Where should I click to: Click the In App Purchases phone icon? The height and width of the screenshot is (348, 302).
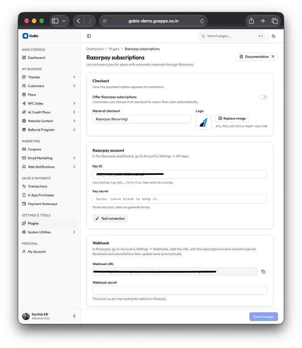pyautogui.click(x=24, y=195)
